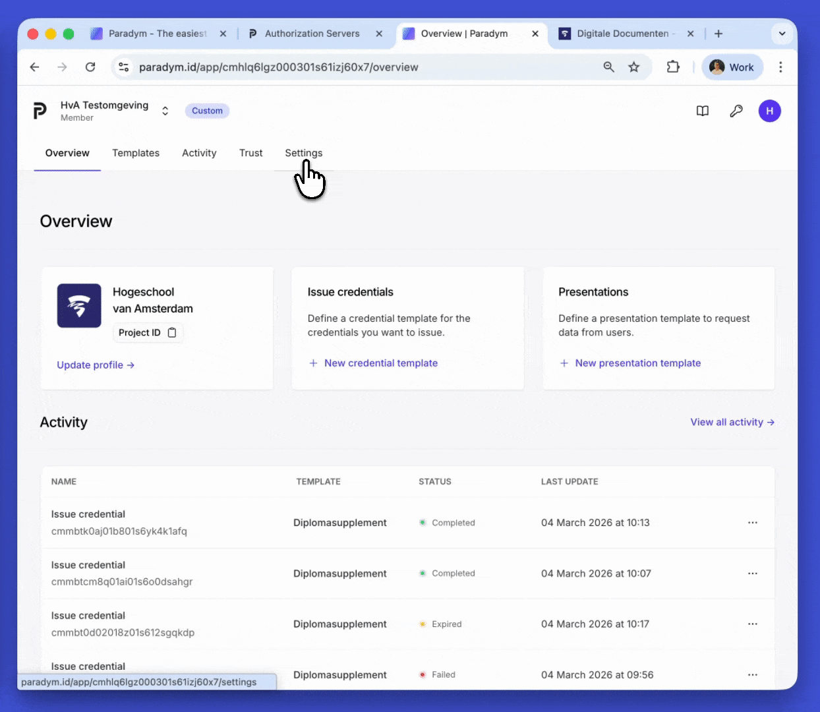Screen dimensions: 820x712
Task: Open the documentation book icon
Action: (703, 111)
